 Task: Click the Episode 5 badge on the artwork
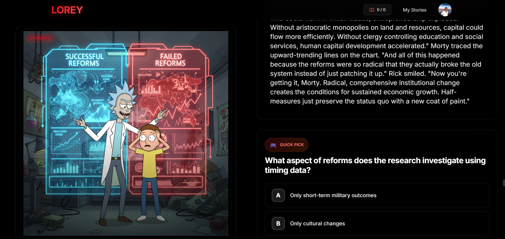pyautogui.click(x=40, y=38)
